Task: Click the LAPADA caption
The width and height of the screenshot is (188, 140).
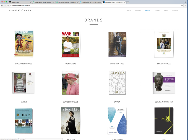Action: tap(117, 102)
